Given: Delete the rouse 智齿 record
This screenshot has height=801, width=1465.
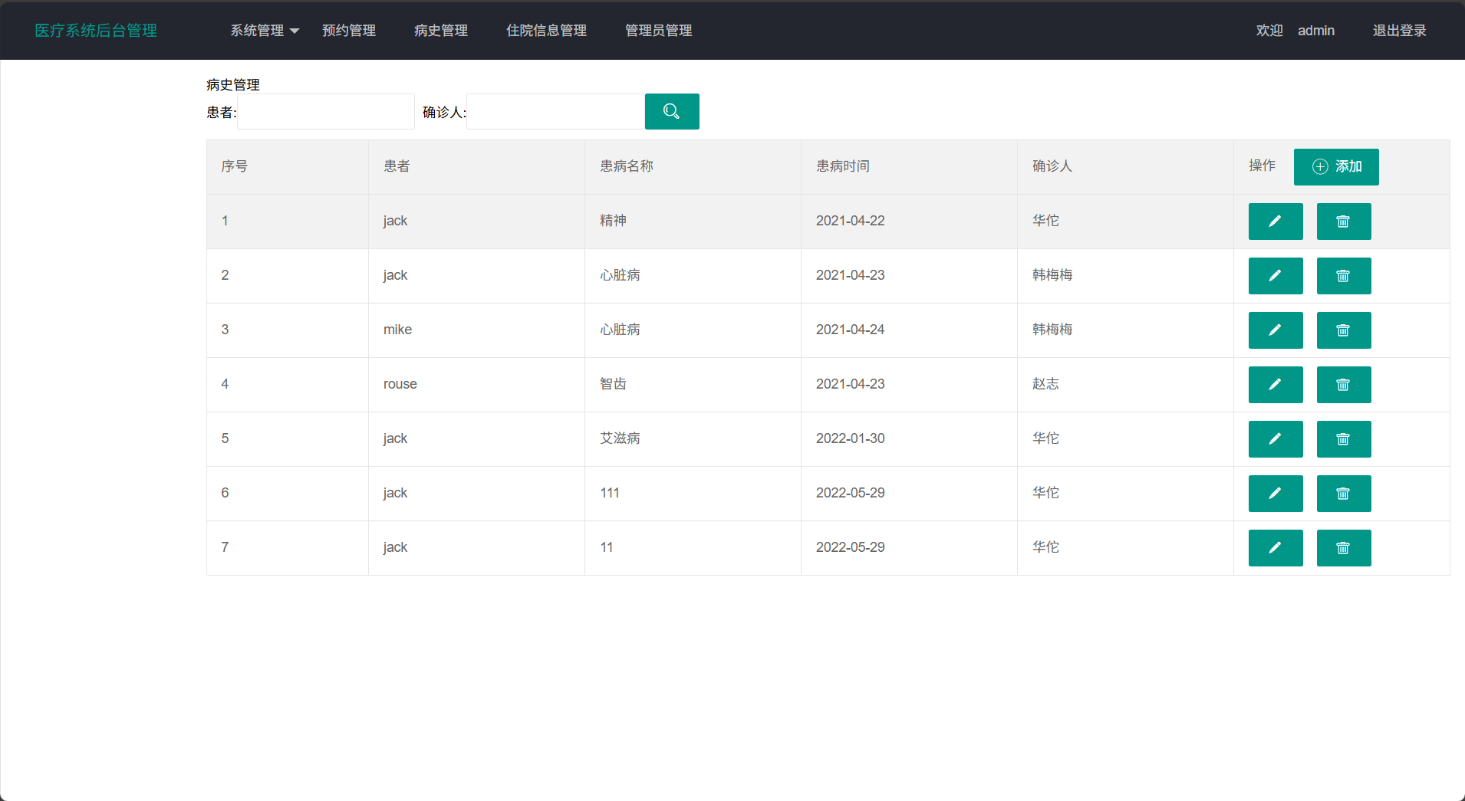Looking at the screenshot, I should [1343, 385].
